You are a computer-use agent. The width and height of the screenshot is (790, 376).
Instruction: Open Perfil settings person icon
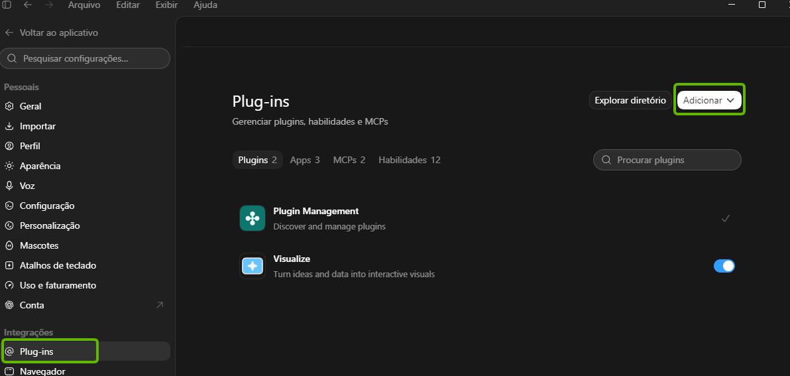(9, 146)
